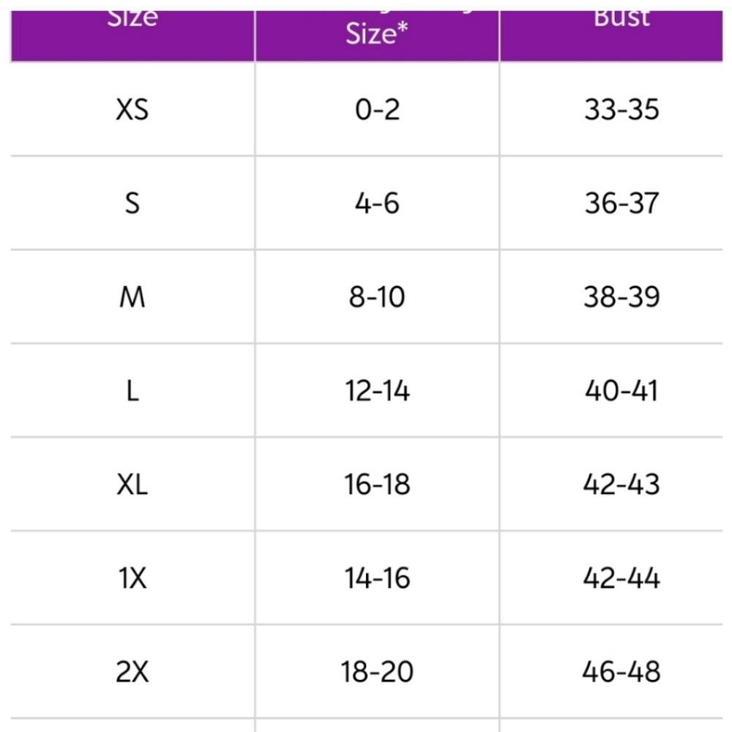Screen dimensions: 732x732
Task: Click the 16-18 size range cell
Action: (377, 484)
